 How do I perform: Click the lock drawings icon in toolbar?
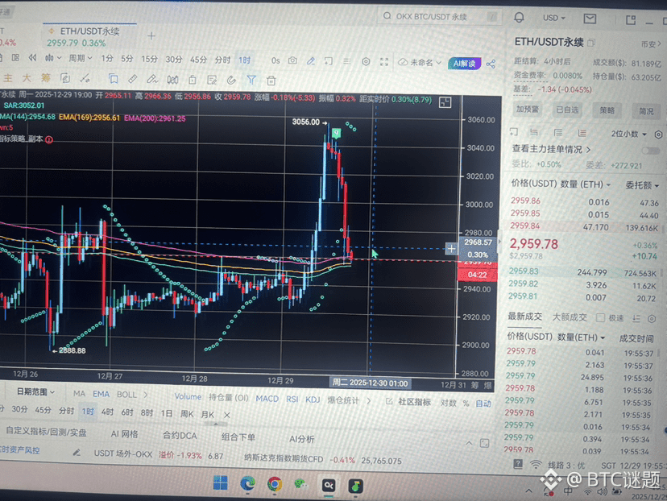[x=193, y=80]
